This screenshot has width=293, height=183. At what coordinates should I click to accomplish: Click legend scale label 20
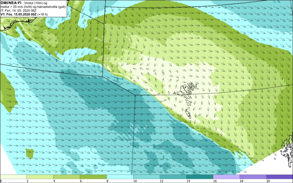[268, 181]
